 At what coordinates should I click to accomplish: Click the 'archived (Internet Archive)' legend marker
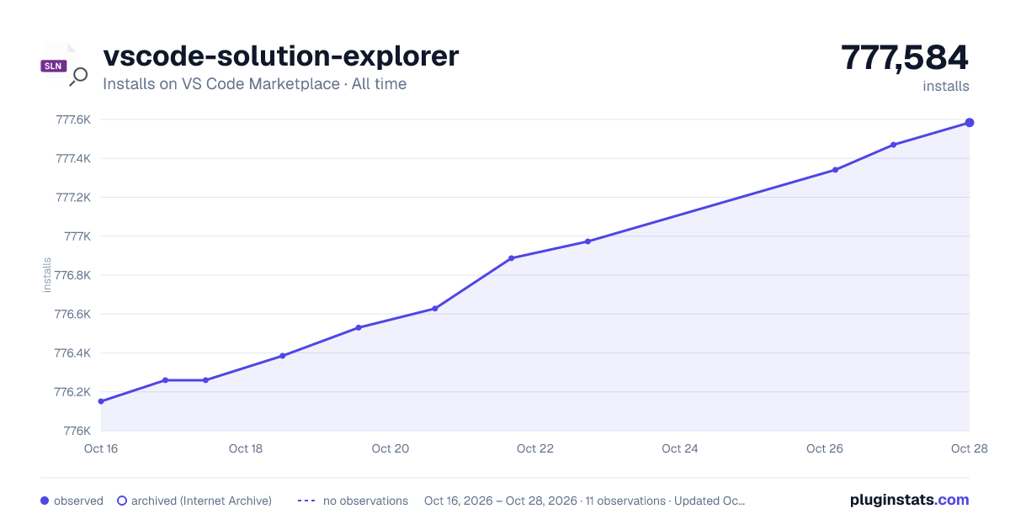122,501
